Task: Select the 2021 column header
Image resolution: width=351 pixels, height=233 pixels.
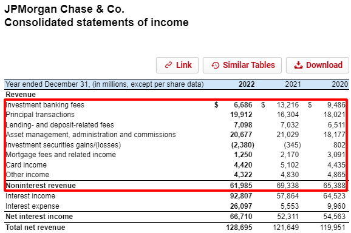Action: click(x=293, y=84)
